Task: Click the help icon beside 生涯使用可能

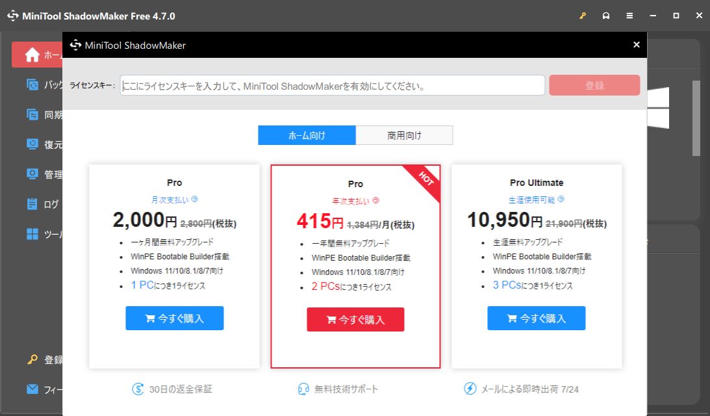Action: click(x=561, y=199)
